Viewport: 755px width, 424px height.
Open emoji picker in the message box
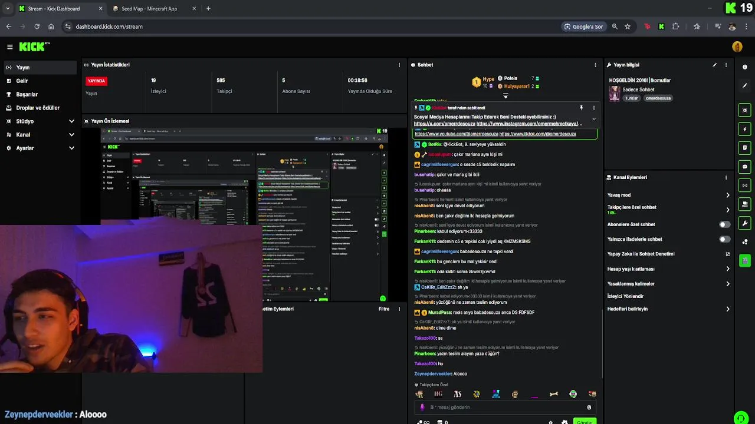click(x=589, y=408)
